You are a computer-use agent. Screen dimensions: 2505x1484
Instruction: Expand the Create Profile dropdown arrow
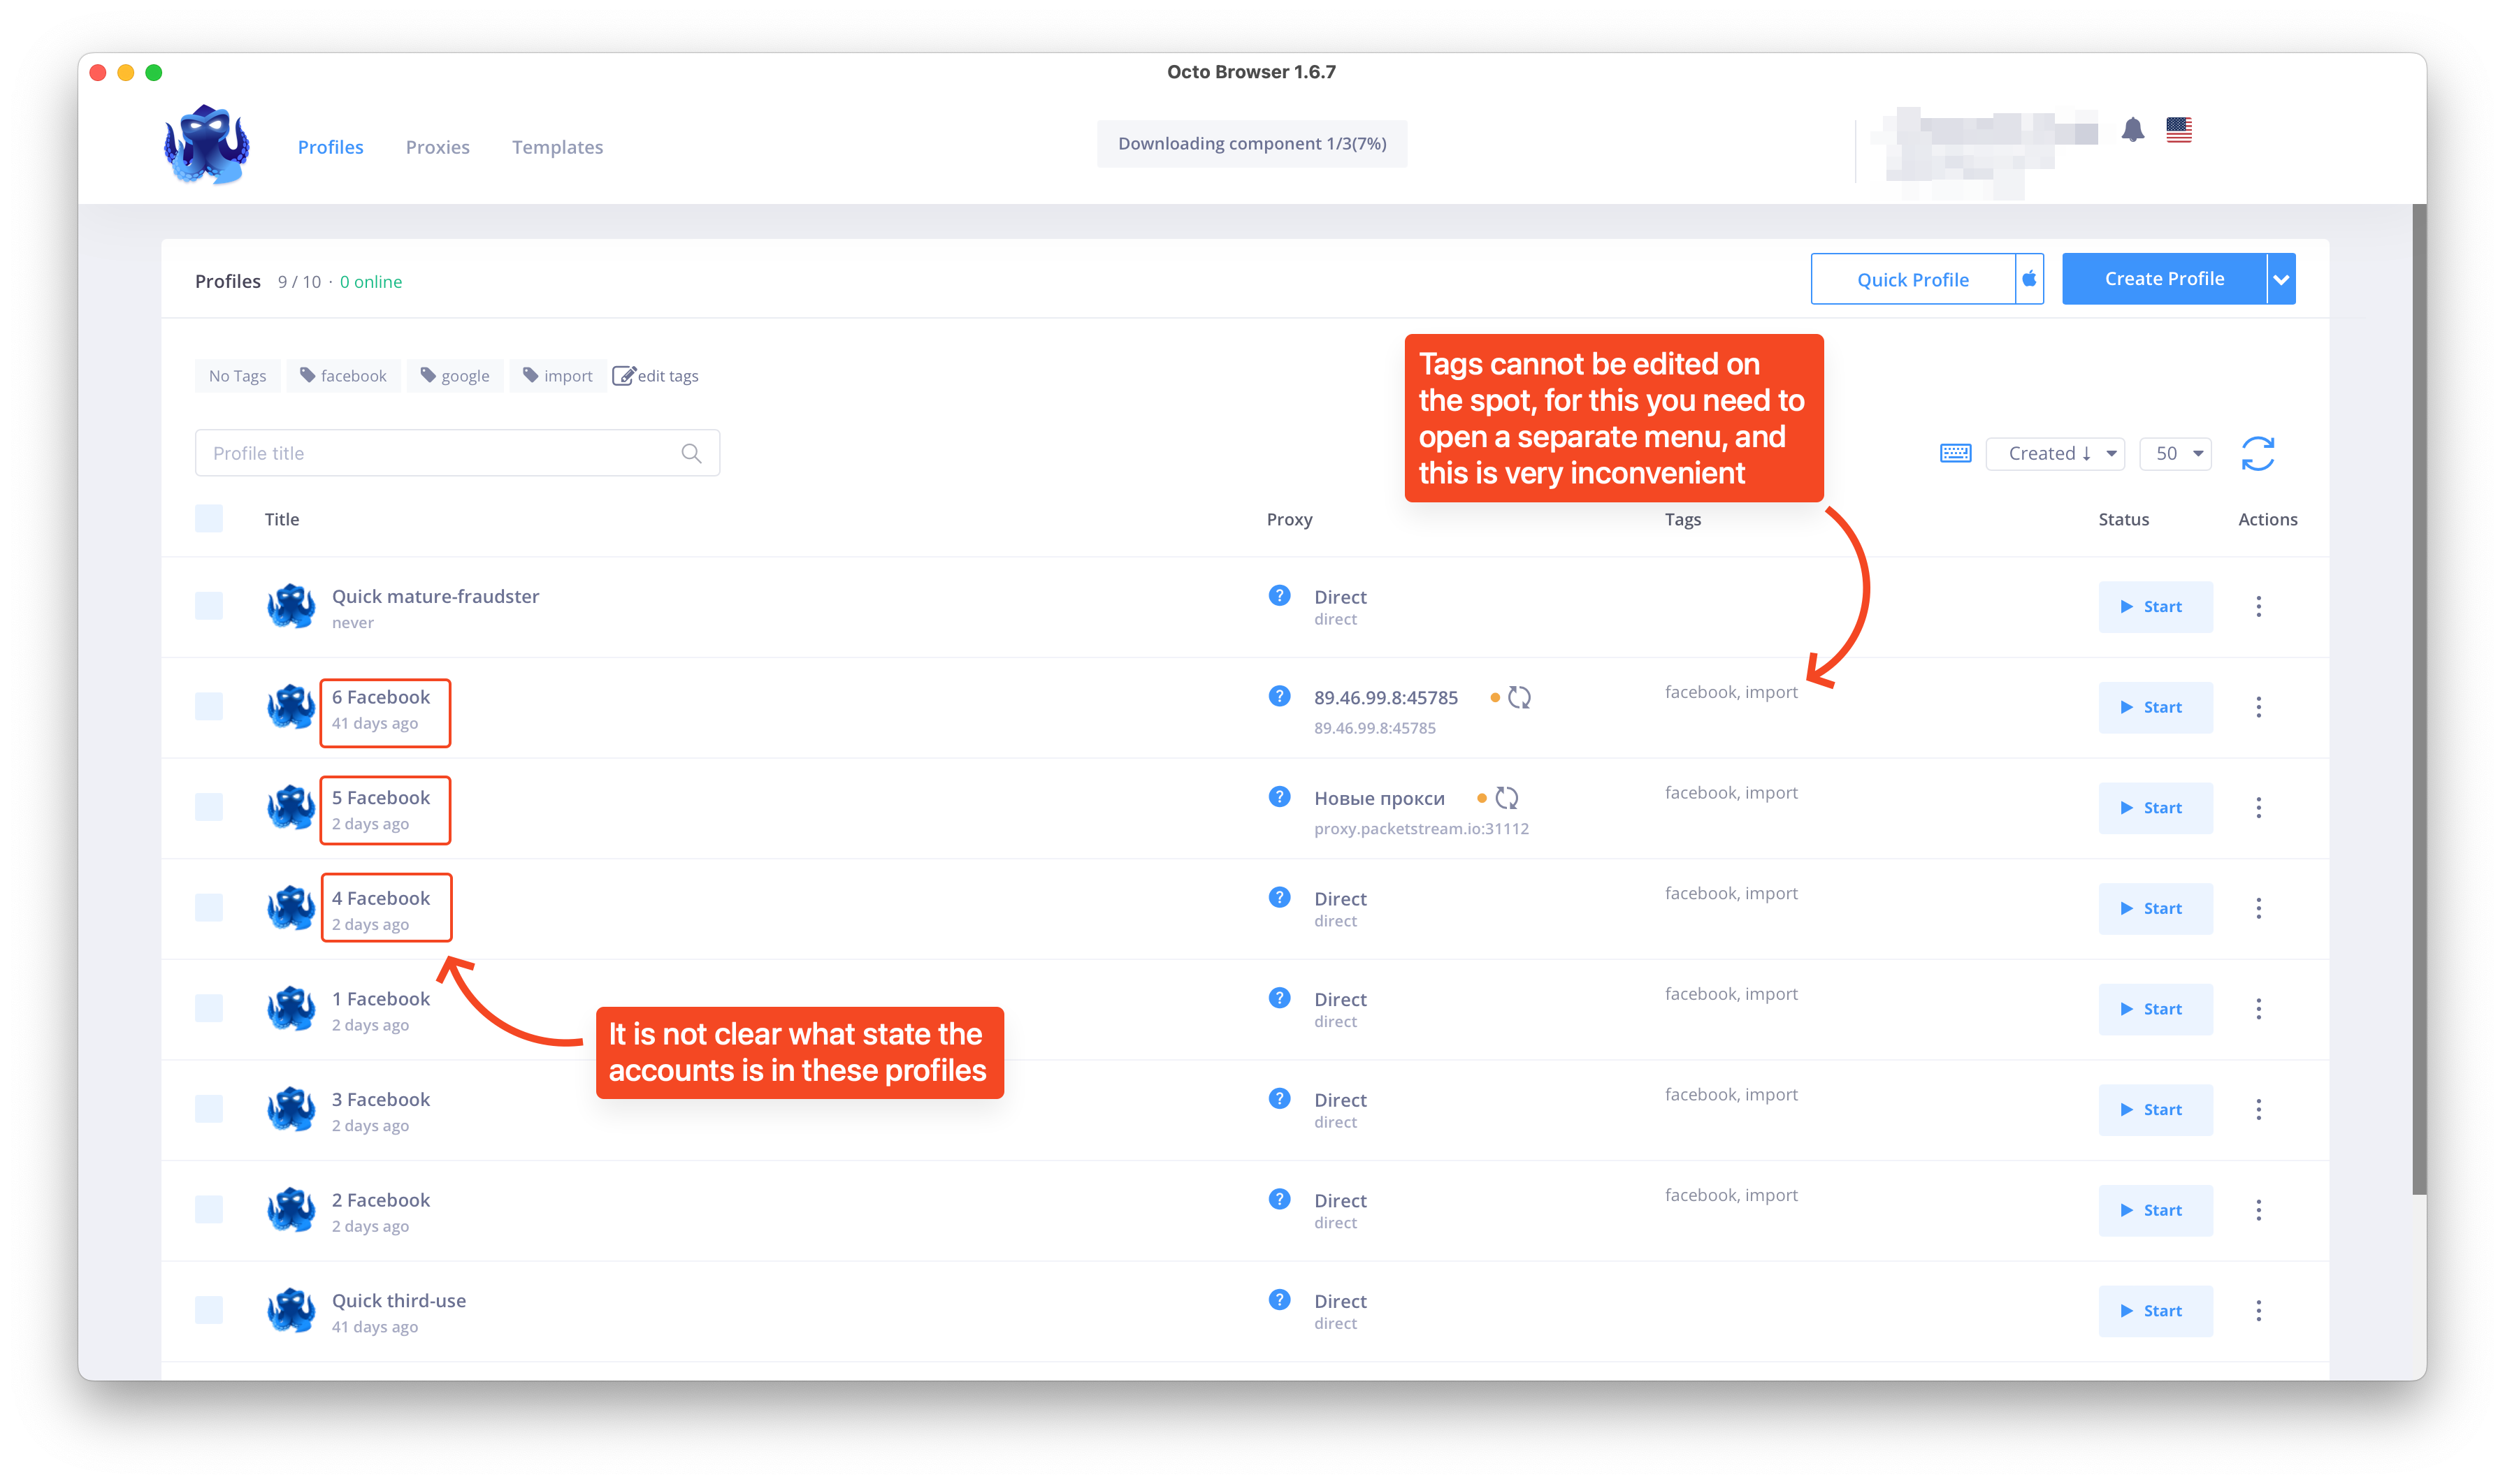(2281, 279)
